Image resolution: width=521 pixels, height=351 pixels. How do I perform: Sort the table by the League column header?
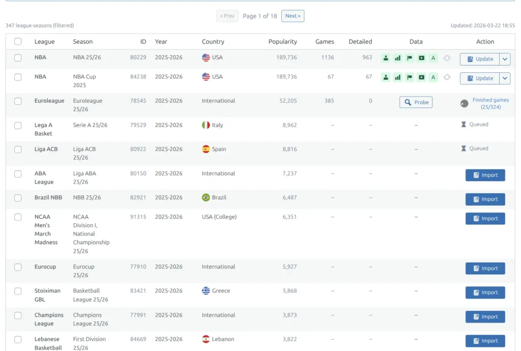coord(45,42)
